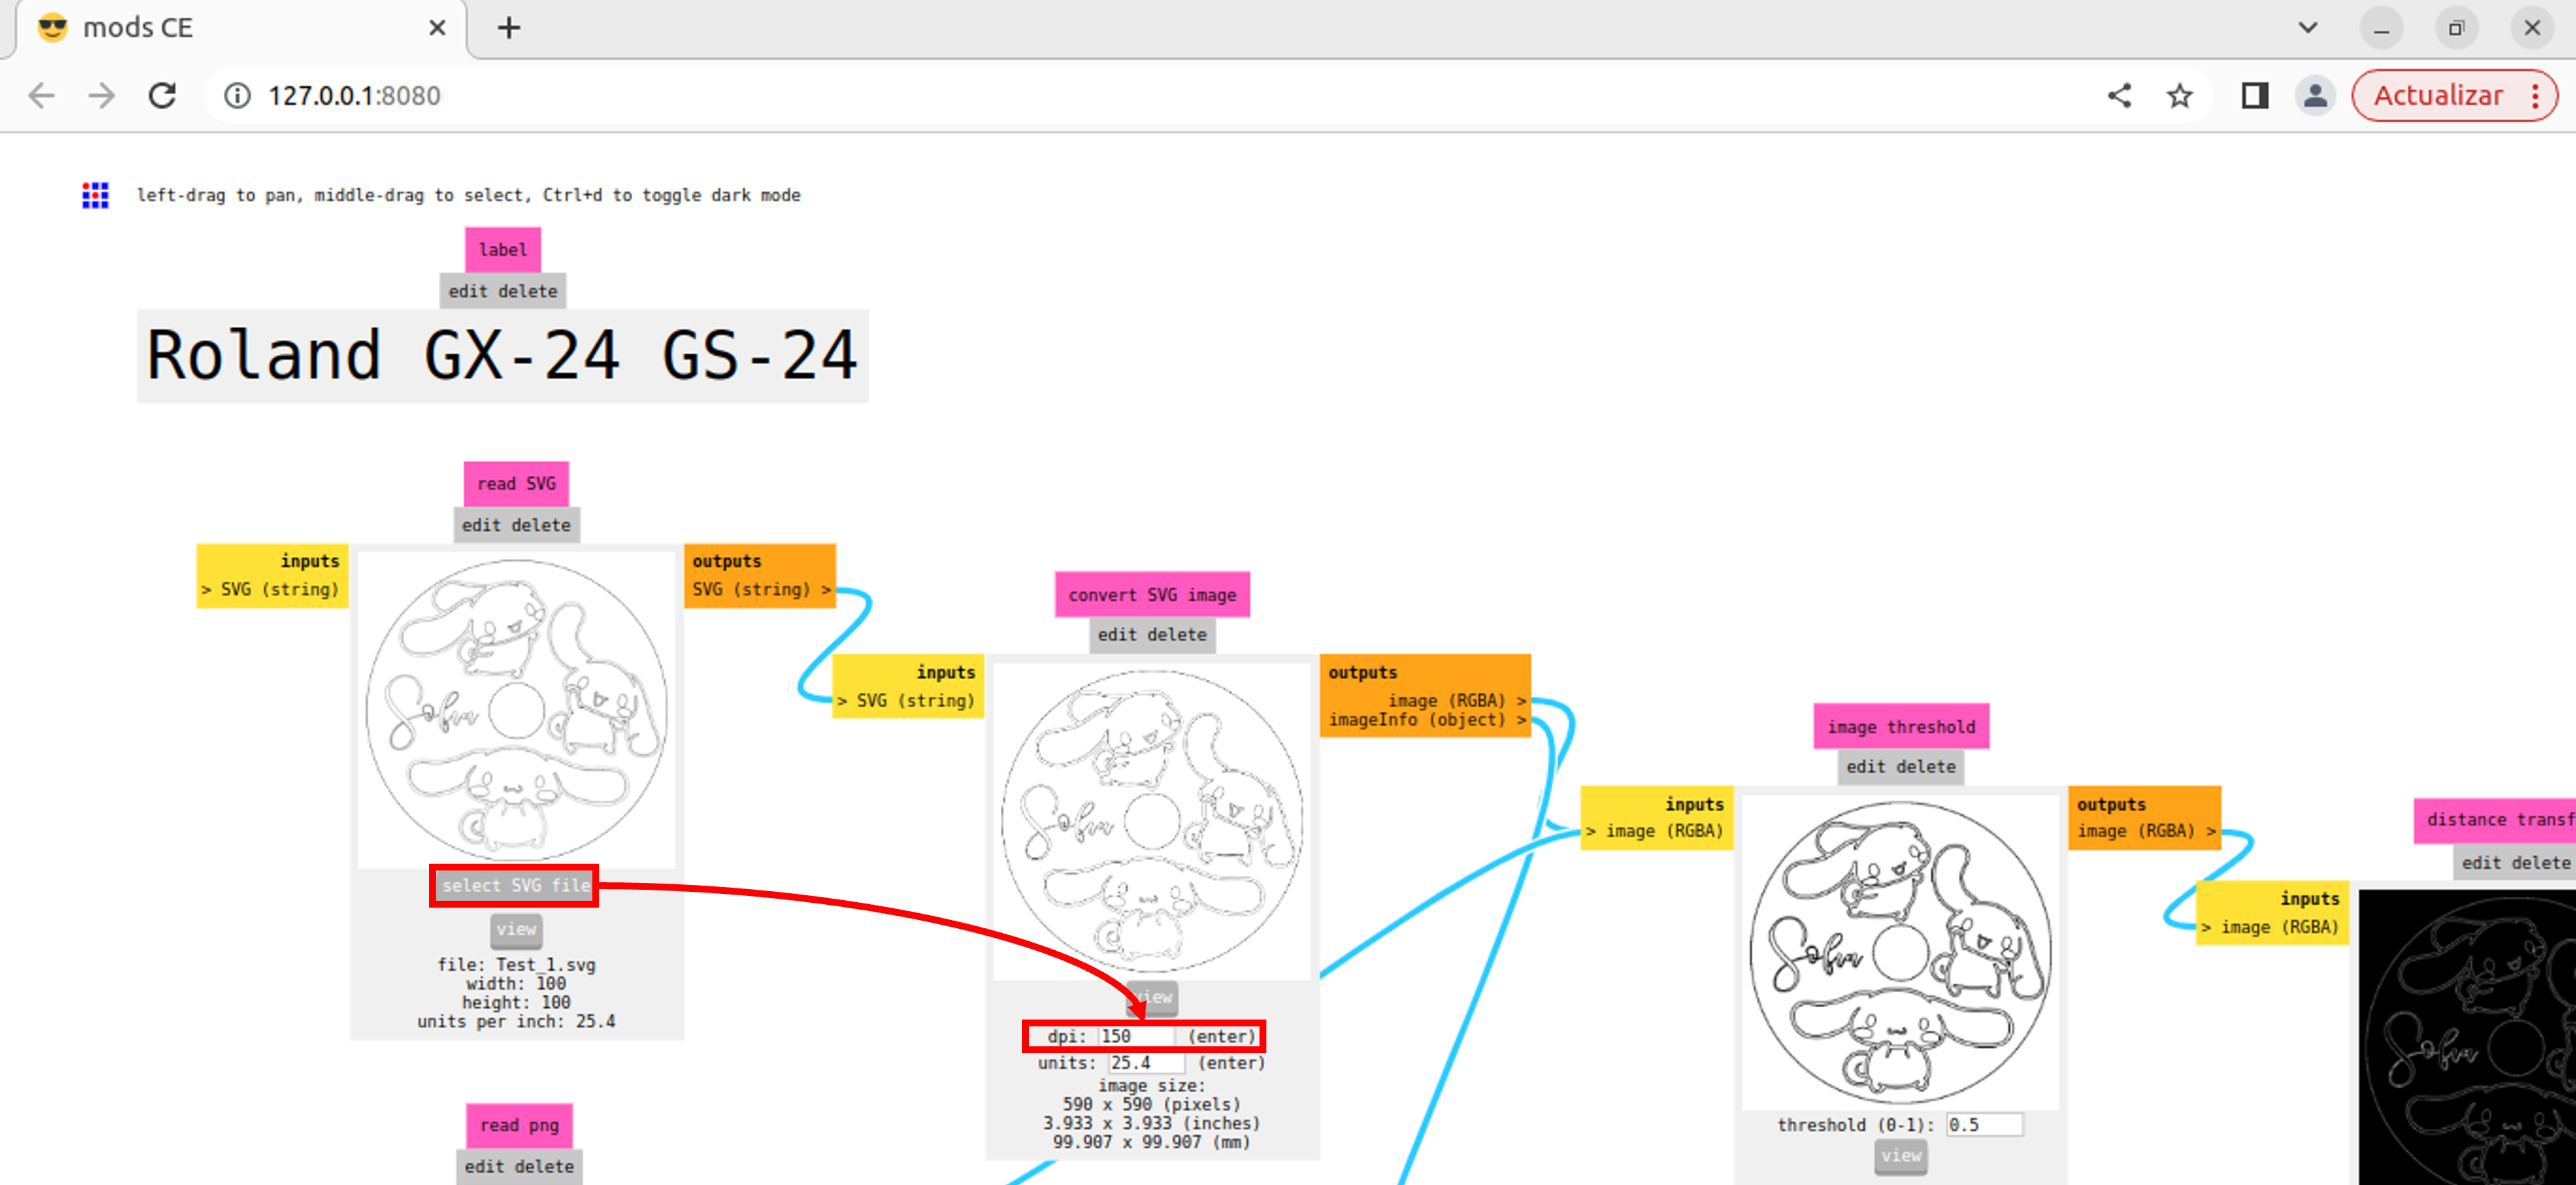Screen dimensions: 2576x1185
Task: View site information icon in address bar
Action: tap(237, 96)
